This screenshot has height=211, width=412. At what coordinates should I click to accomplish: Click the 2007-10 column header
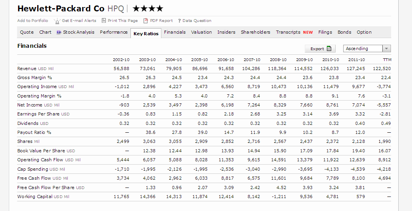(x=252, y=60)
